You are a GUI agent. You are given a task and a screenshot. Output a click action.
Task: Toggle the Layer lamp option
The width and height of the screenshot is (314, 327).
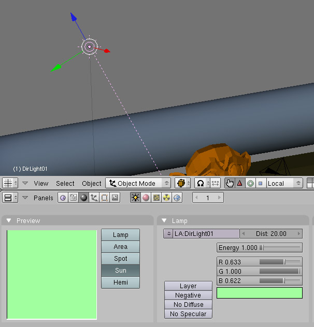[x=188, y=286]
